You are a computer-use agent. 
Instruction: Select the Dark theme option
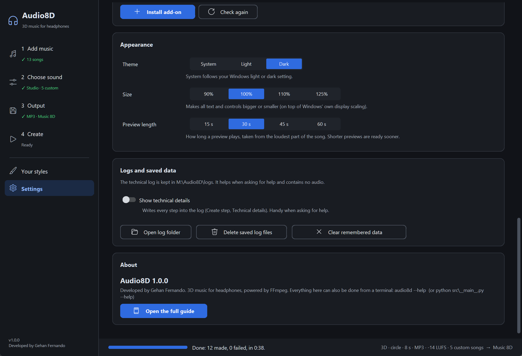click(x=284, y=64)
